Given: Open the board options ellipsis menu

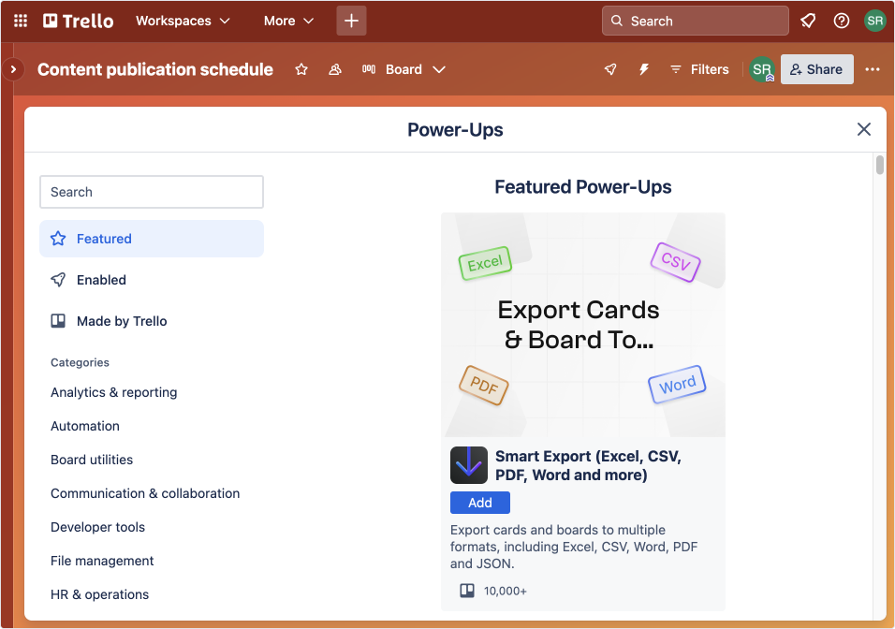Looking at the screenshot, I should coord(873,69).
